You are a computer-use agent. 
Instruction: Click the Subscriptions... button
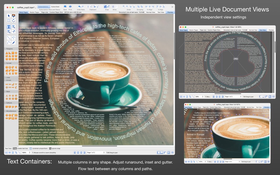[x=44, y=7]
